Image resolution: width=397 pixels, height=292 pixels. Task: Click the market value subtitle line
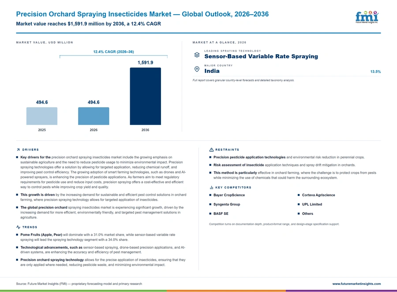(x=88, y=24)
